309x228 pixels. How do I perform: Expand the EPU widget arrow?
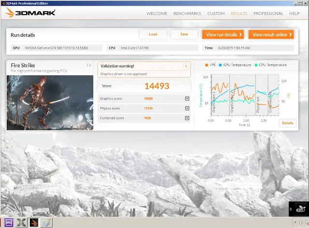point(291,209)
